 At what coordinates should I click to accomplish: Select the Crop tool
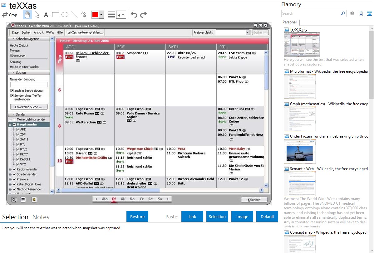(x=10, y=15)
